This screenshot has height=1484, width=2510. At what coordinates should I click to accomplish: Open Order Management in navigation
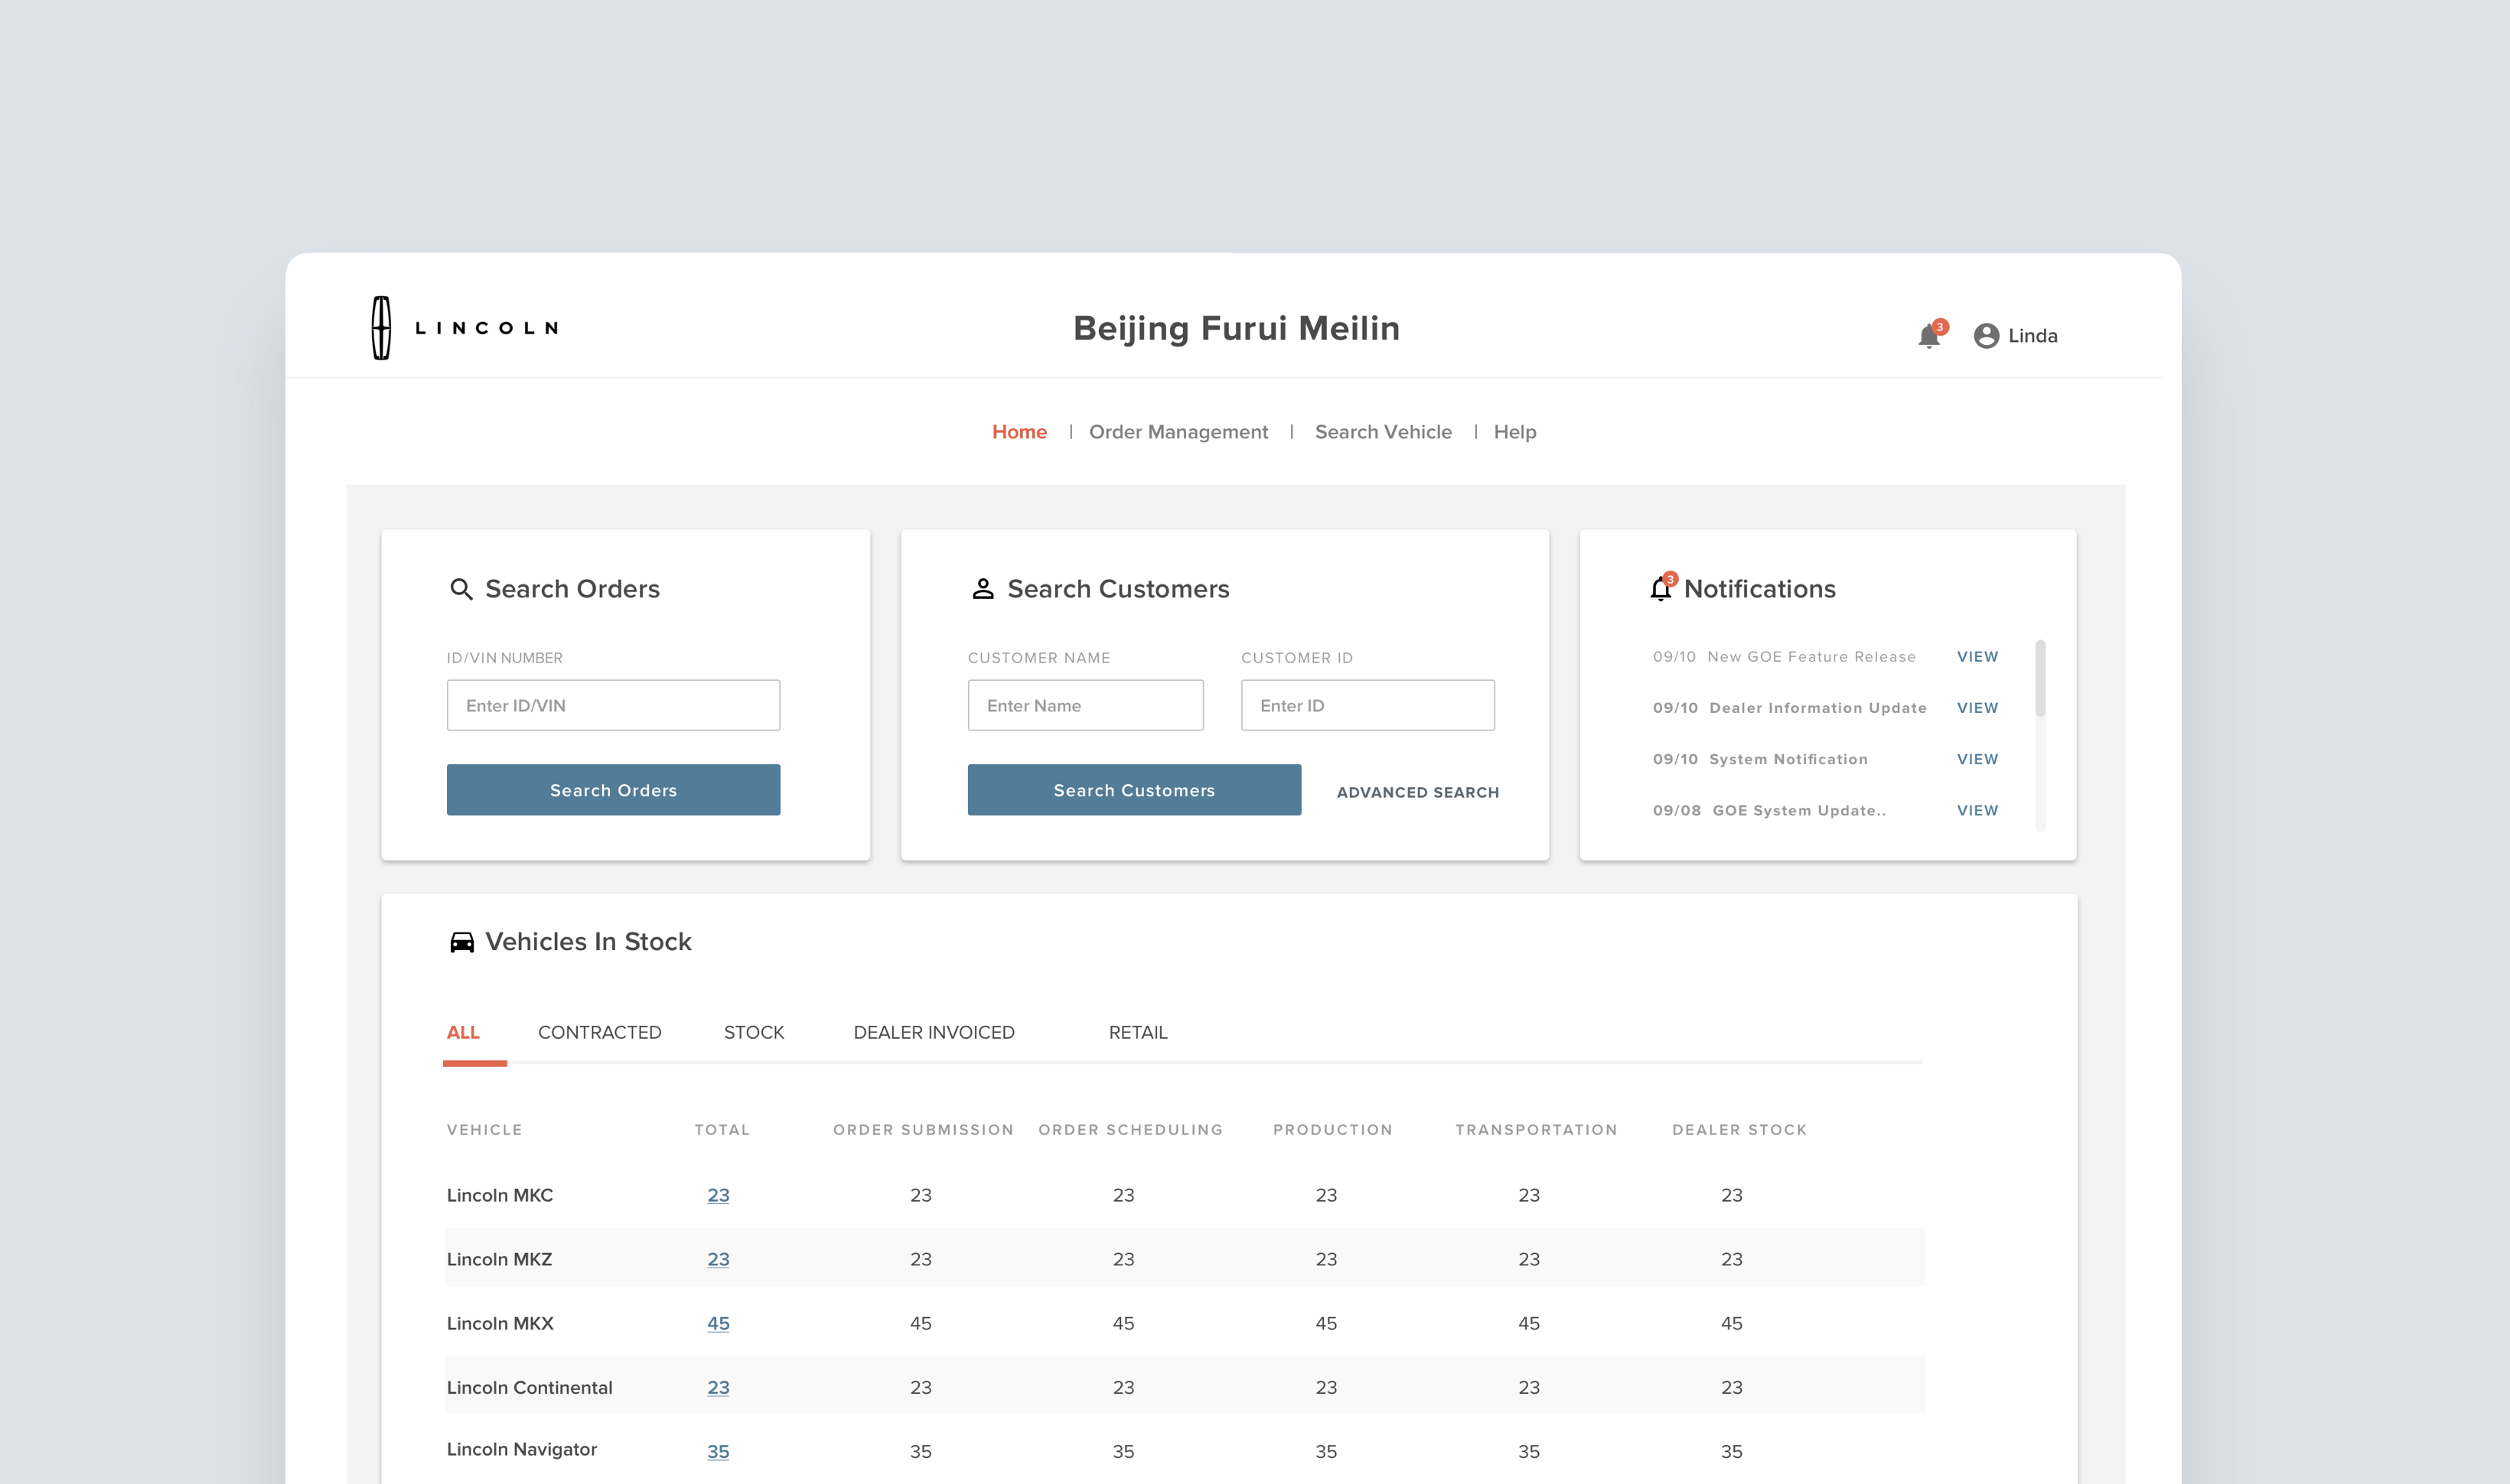[1178, 432]
